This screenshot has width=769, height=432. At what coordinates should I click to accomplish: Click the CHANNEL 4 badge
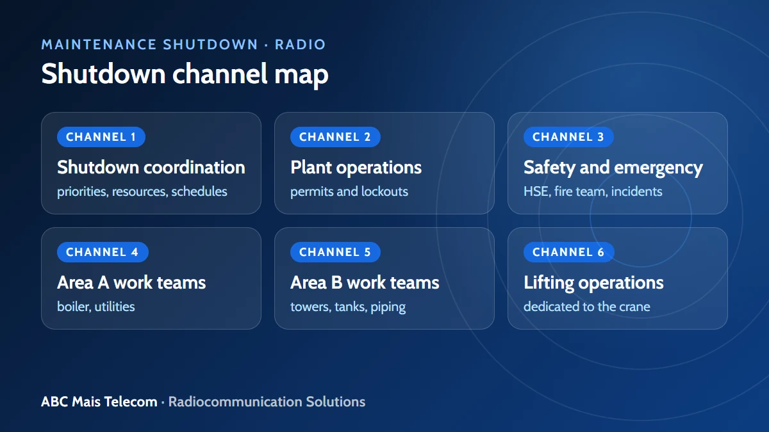(103, 252)
